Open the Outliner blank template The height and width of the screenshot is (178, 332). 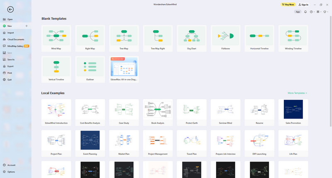[x=90, y=69]
